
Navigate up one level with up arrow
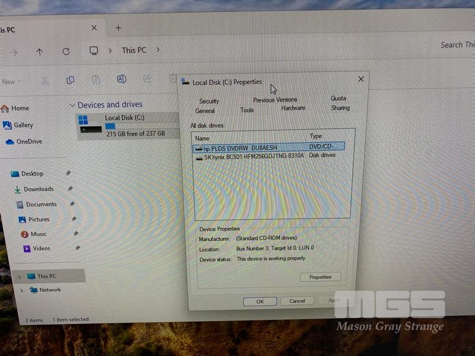[x=40, y=52]
